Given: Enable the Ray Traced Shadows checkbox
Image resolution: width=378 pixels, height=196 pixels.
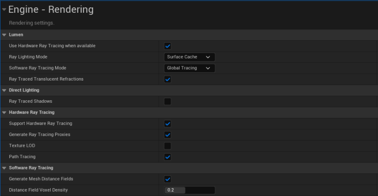Looking at the screenshot, I should click(x=167, y=101).
